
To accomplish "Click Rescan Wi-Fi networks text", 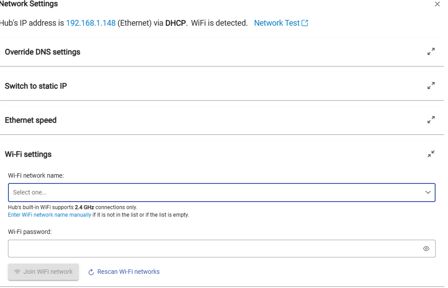I will [x=128, y=272].
